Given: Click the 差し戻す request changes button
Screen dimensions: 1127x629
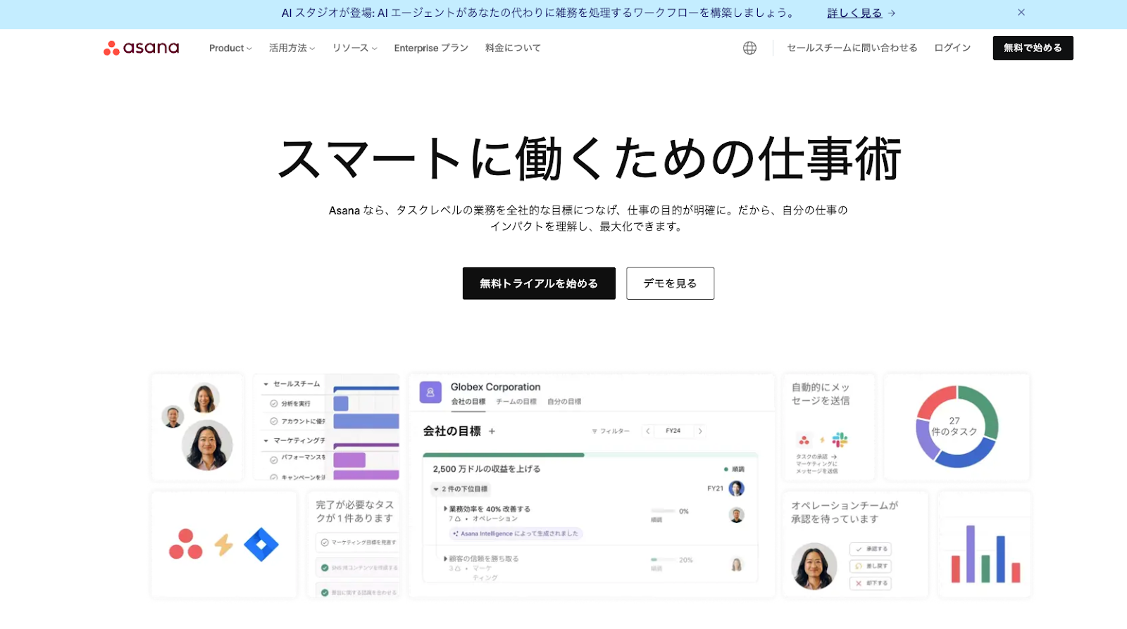Looking at the screenshot, I should (871, 566).
